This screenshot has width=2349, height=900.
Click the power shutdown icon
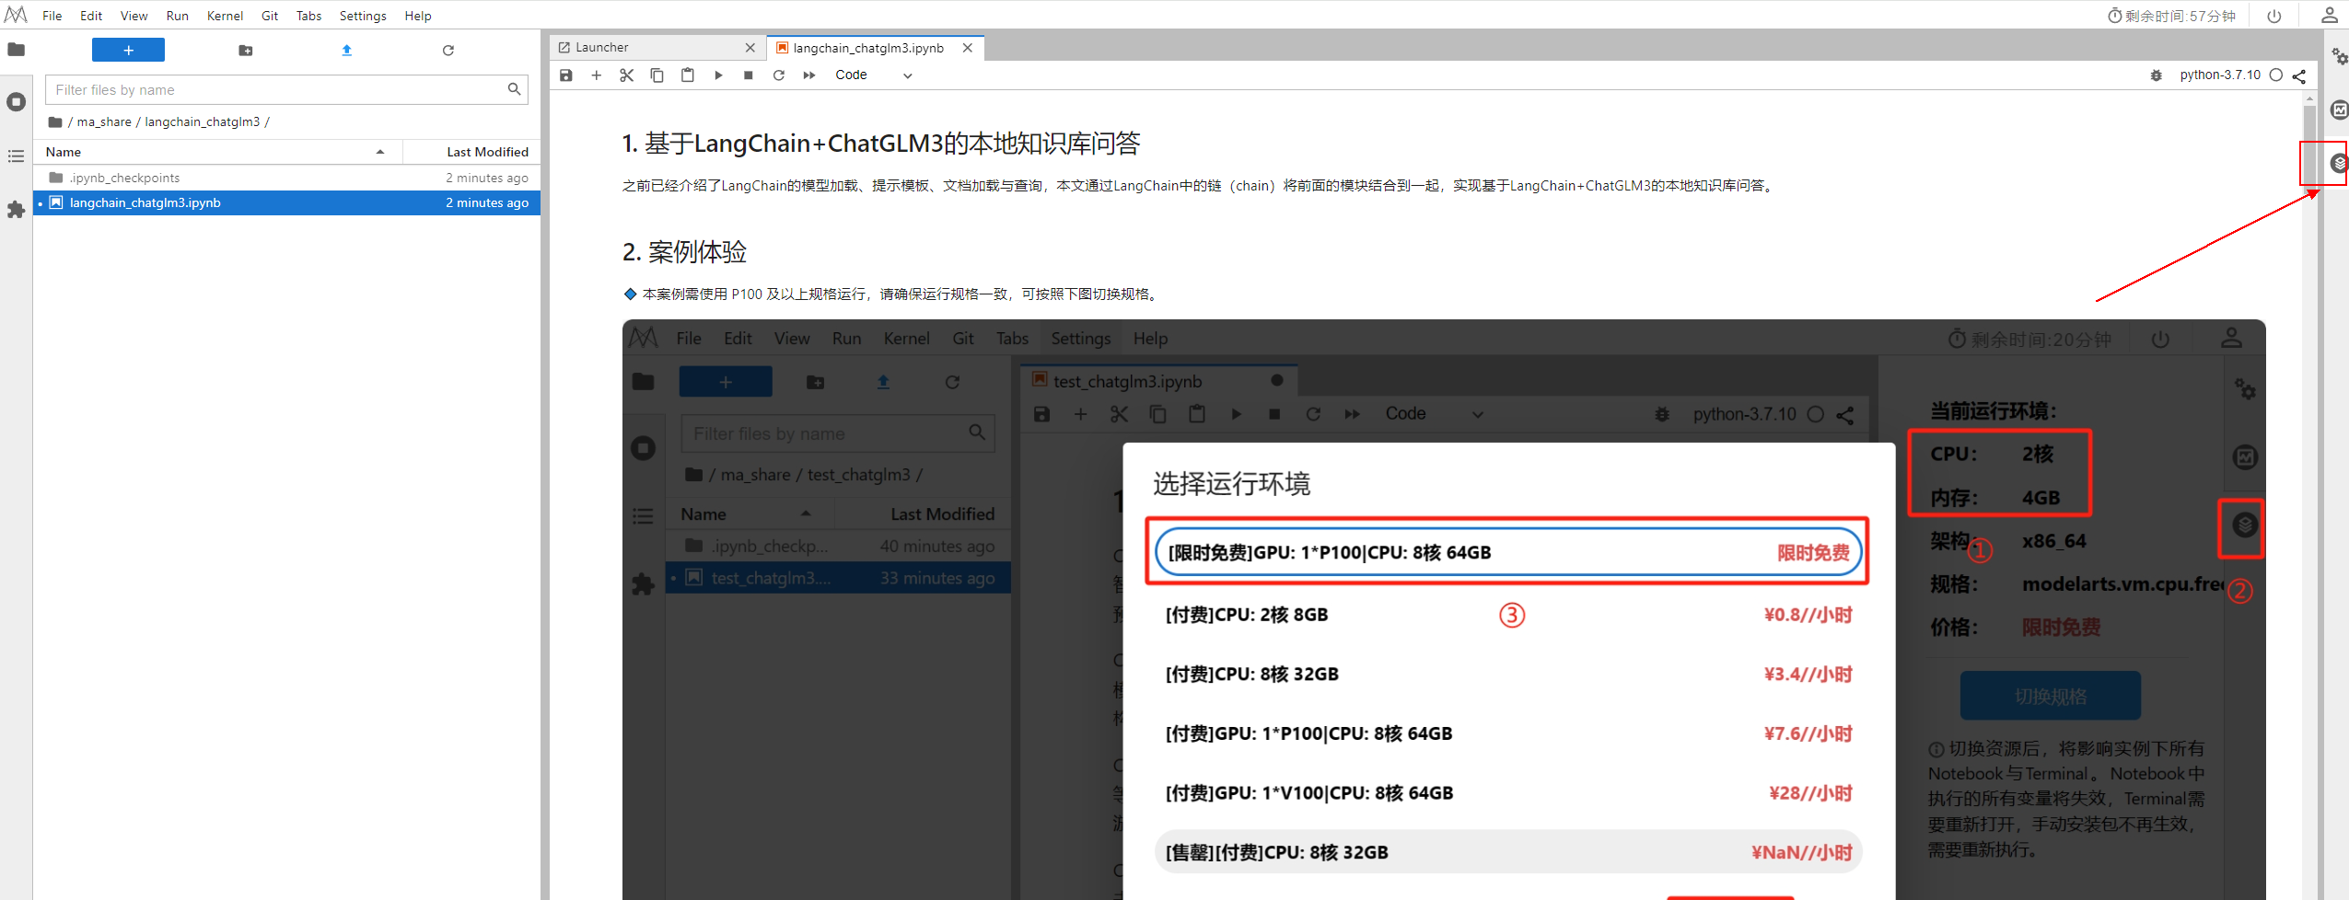click(x=2274, y=16)
